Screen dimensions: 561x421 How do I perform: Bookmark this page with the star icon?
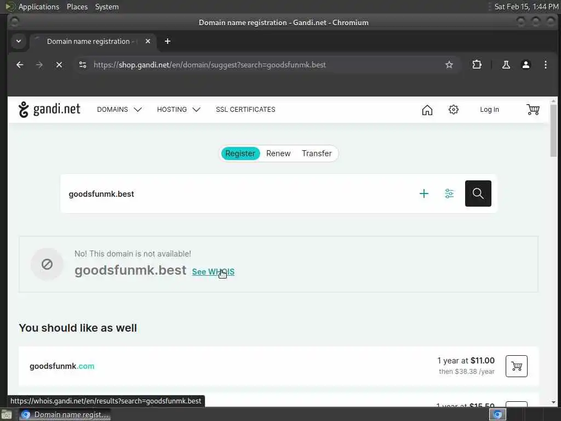(449, 65)
